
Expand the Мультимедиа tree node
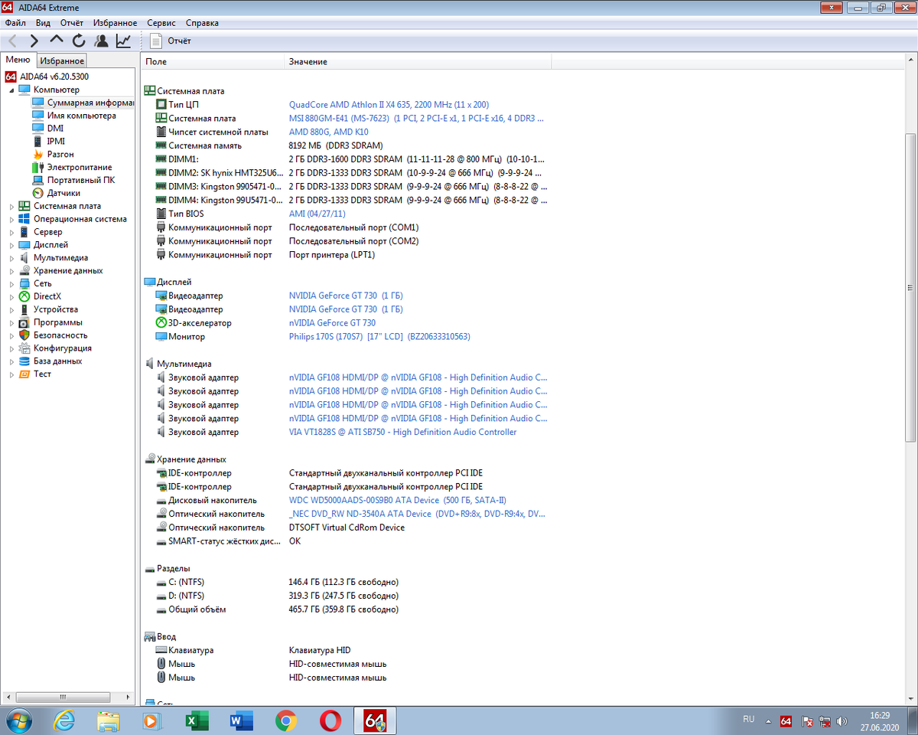click(11, 258)
